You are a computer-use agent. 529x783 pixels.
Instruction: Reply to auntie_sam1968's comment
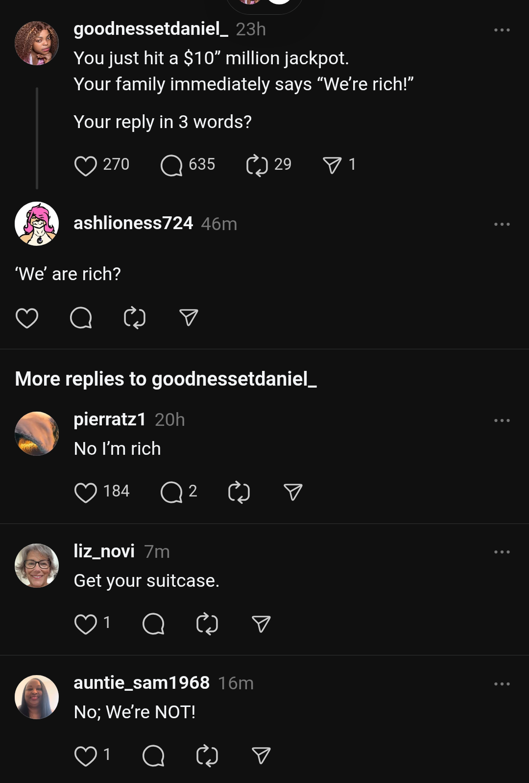153,756
